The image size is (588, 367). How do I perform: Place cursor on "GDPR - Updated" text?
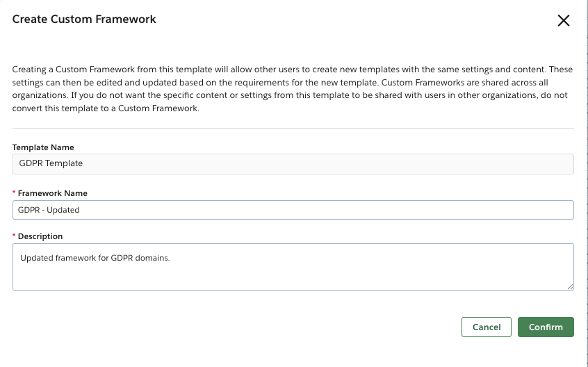49,210
